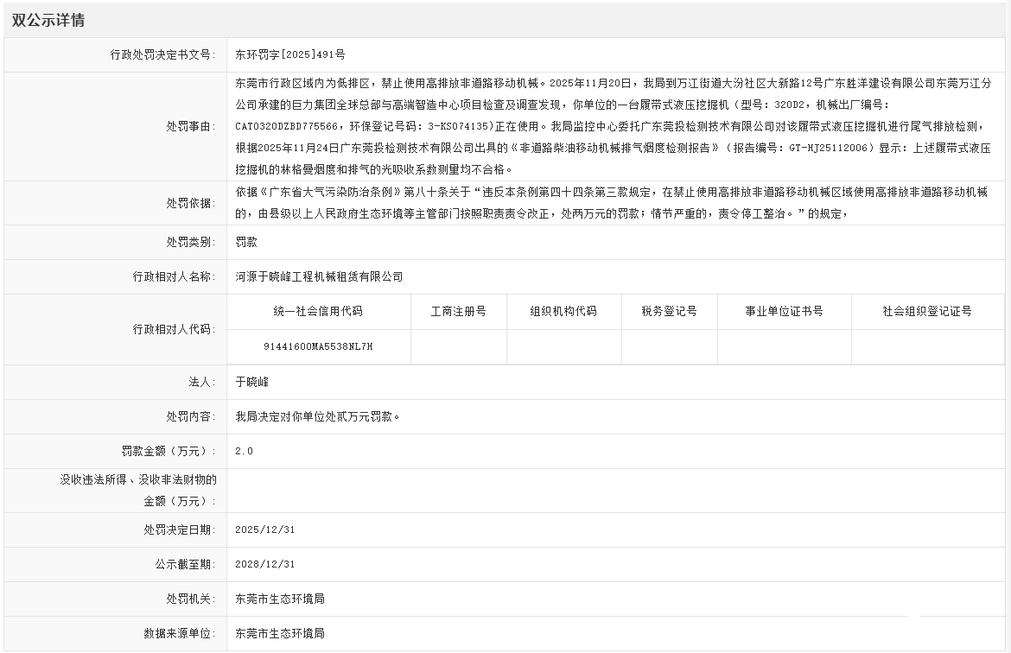Image resolution: width=1011 pixels, height=653 pixels.
Task: Click decision date 2025/12/31
Action: 265,529
